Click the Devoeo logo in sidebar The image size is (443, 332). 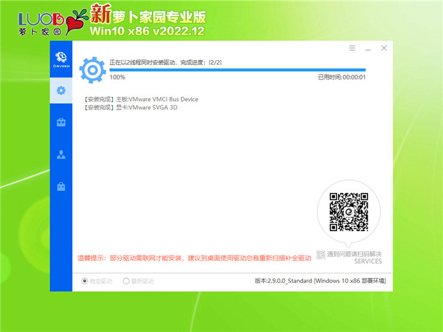point(61,57)
